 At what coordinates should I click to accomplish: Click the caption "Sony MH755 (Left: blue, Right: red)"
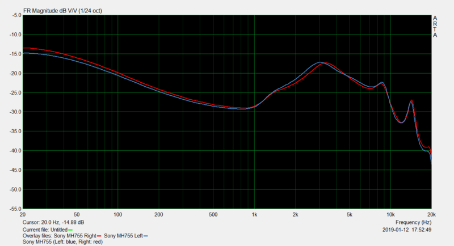[62, 241]
